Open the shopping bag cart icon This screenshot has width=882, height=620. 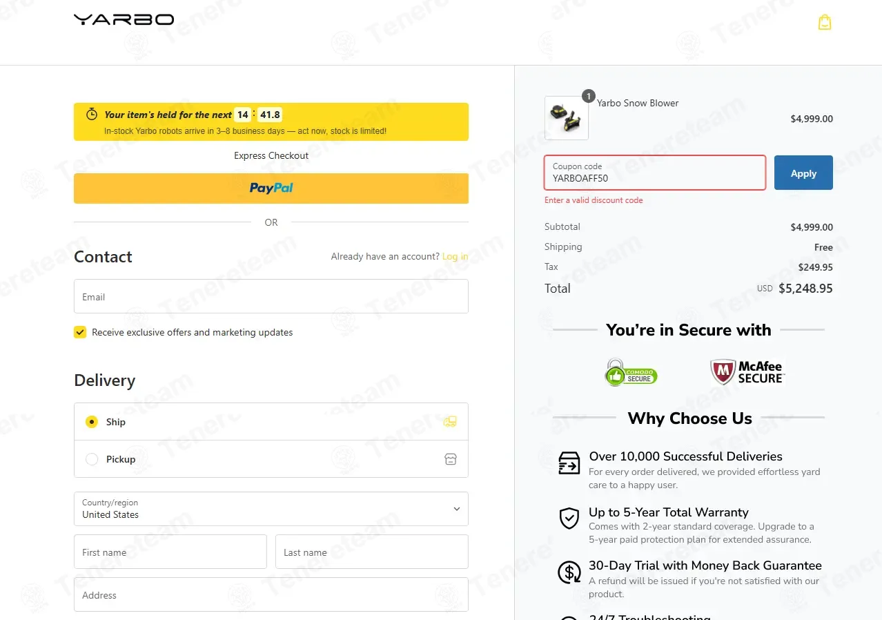coord(825,22)
